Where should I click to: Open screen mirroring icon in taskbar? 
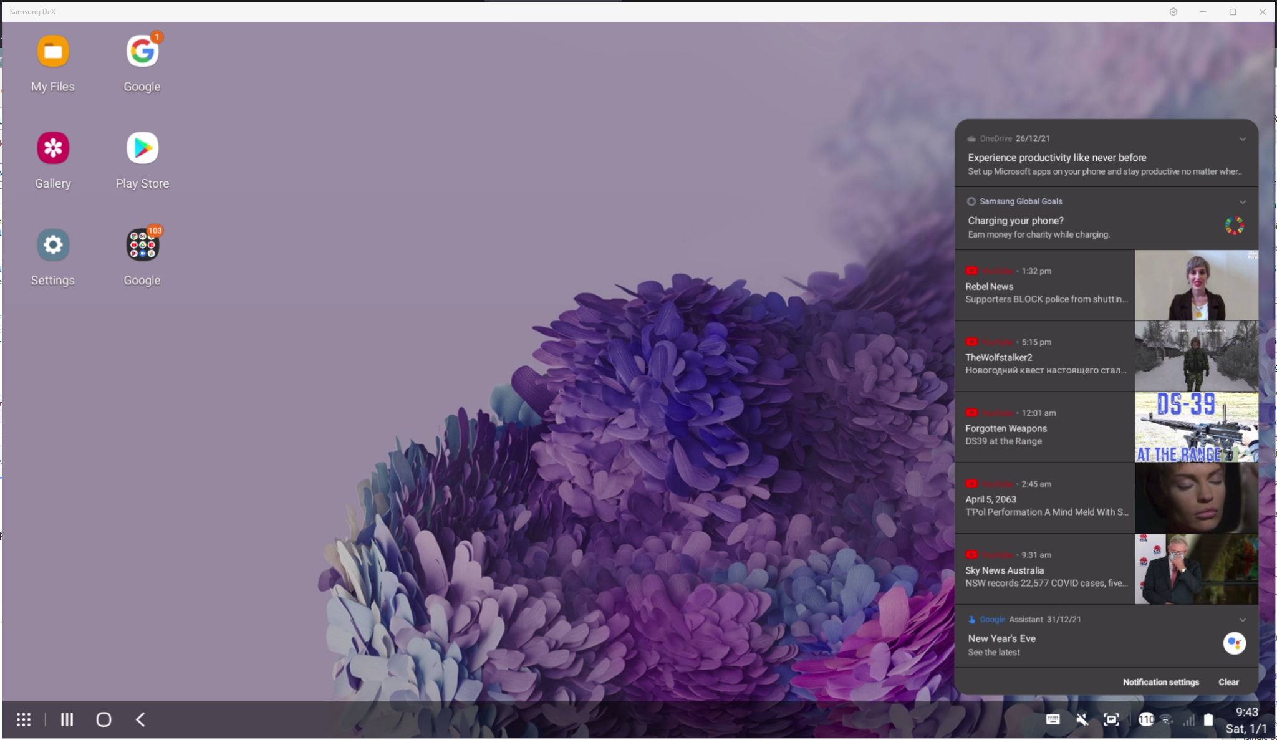[x=1110, y=719]
